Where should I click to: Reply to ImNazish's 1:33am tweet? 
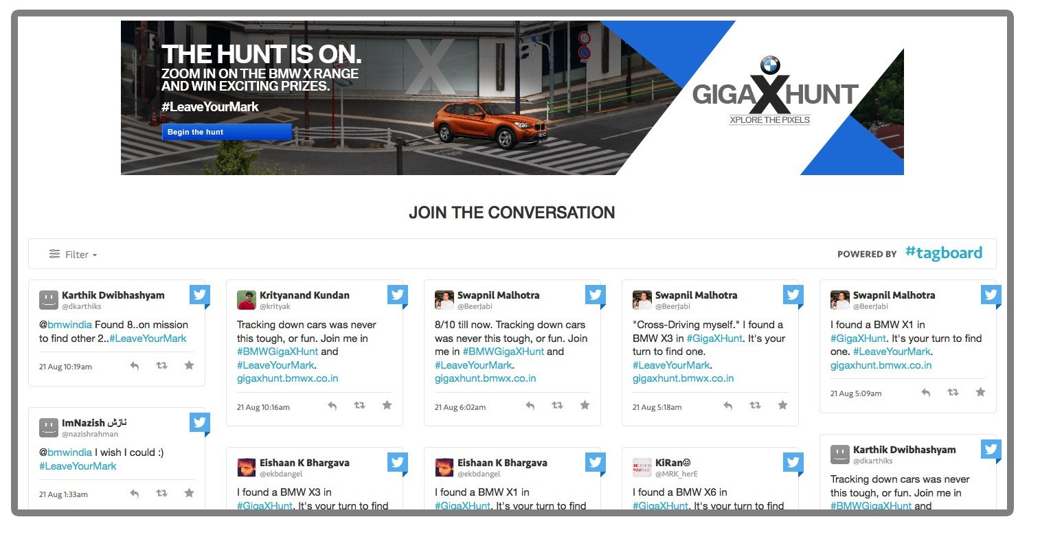(x=135, y=494)
